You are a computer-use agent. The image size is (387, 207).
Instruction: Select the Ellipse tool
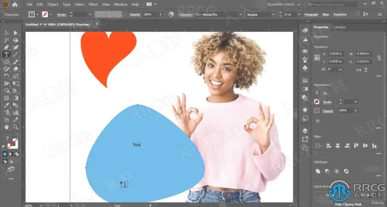click(x=6, y=61)
